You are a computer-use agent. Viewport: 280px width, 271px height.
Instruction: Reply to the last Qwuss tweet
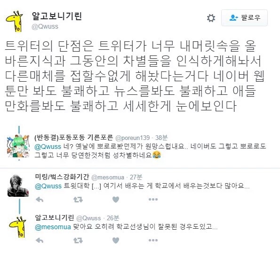click(40, 240)
